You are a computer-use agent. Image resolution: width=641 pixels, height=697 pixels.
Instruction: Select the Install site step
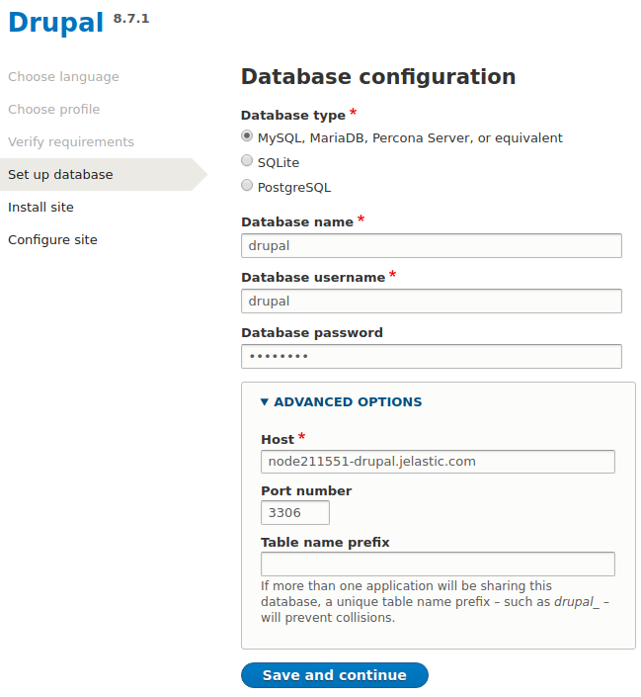(x=40, y=208)
